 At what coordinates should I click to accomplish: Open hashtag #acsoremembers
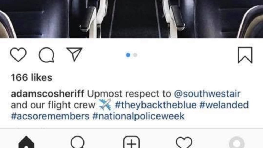[50, 116]
